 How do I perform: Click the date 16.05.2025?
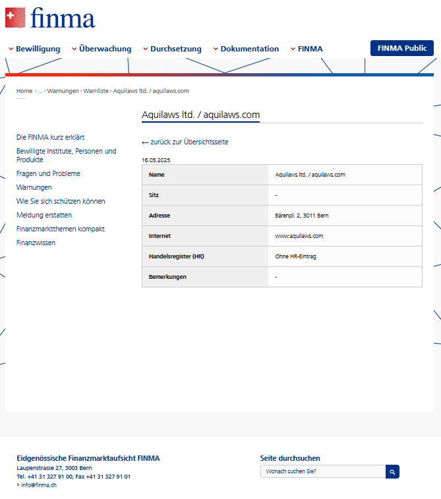pos(156,160)
